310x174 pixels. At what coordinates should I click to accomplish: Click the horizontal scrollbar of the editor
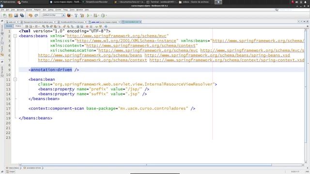(146, 165)
